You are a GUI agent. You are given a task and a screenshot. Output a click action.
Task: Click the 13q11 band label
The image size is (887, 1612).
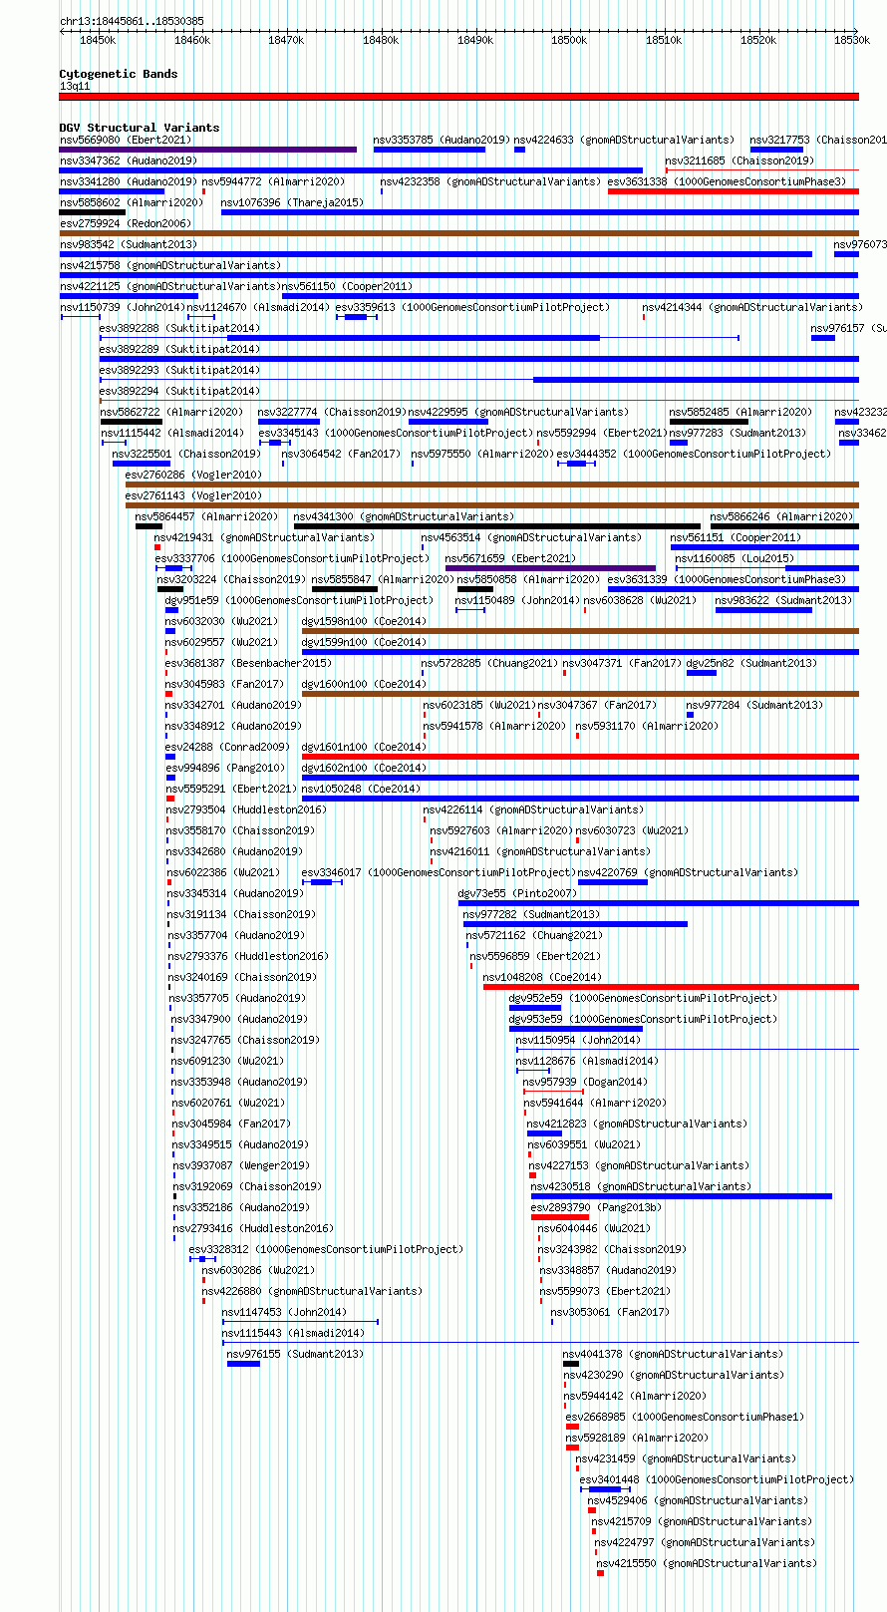point(75,86)
